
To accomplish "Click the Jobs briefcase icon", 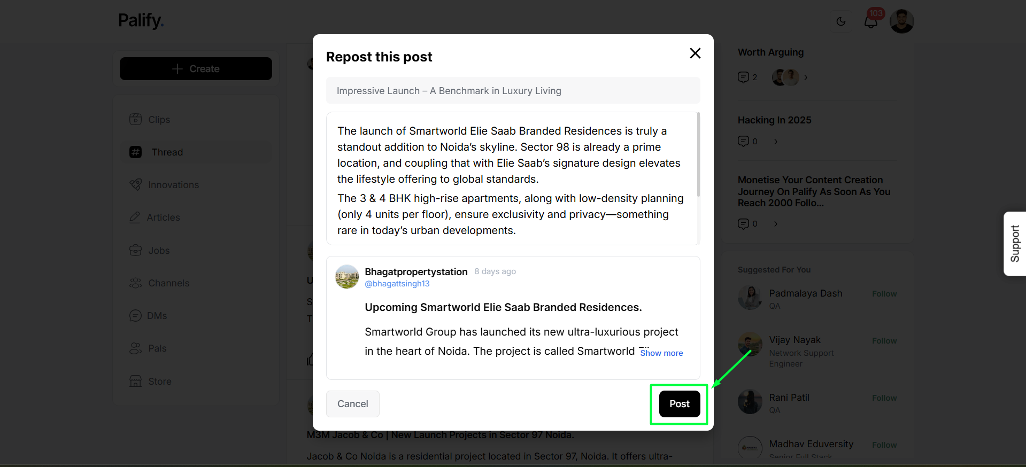I will [136, 250].
